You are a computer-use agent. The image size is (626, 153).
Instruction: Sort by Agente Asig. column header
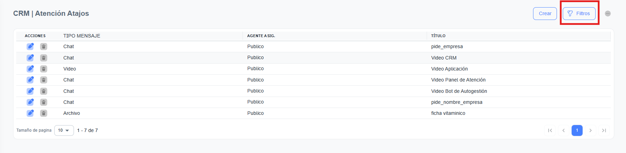pyautogui.click(x=261, y=36)
